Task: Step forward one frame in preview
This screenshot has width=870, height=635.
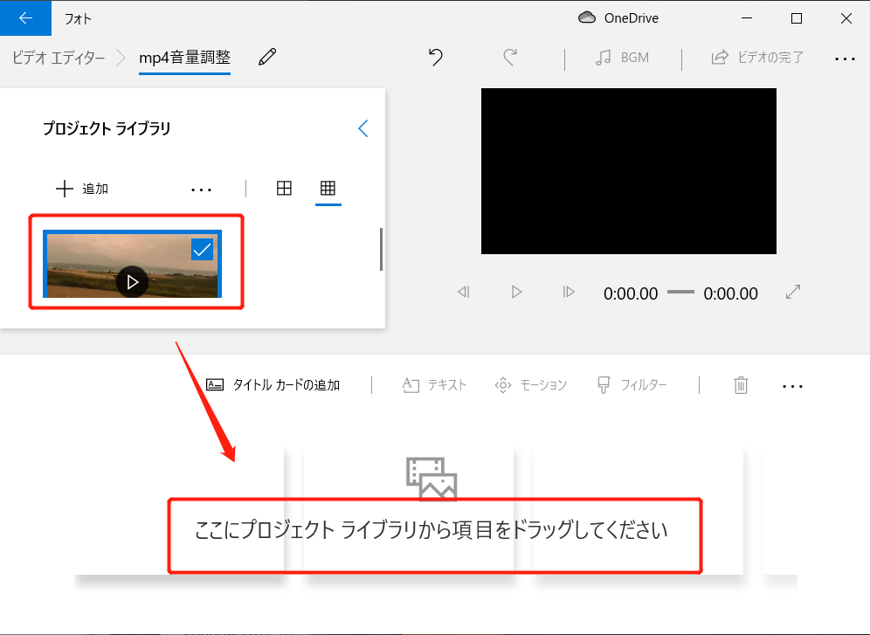Action: 568,292
